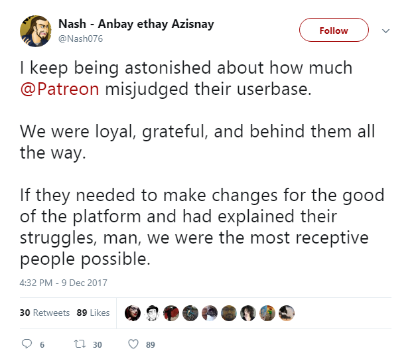The image size is (418, 359).
Task: Click the black-and-white sketch hat avatar
Action: pyautogui.click(x=152, y=313)
